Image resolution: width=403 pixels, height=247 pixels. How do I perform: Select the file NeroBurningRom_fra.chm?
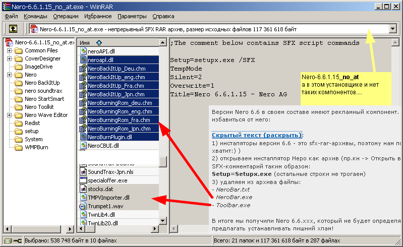tap(119, 120)
